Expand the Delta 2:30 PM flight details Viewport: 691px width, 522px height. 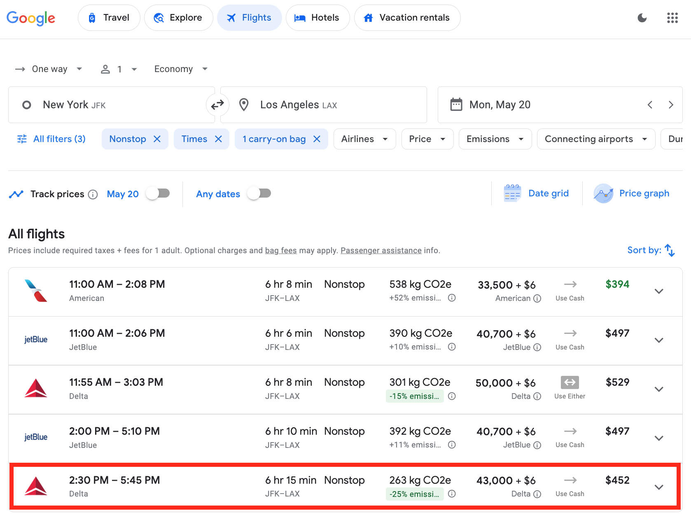659,487
